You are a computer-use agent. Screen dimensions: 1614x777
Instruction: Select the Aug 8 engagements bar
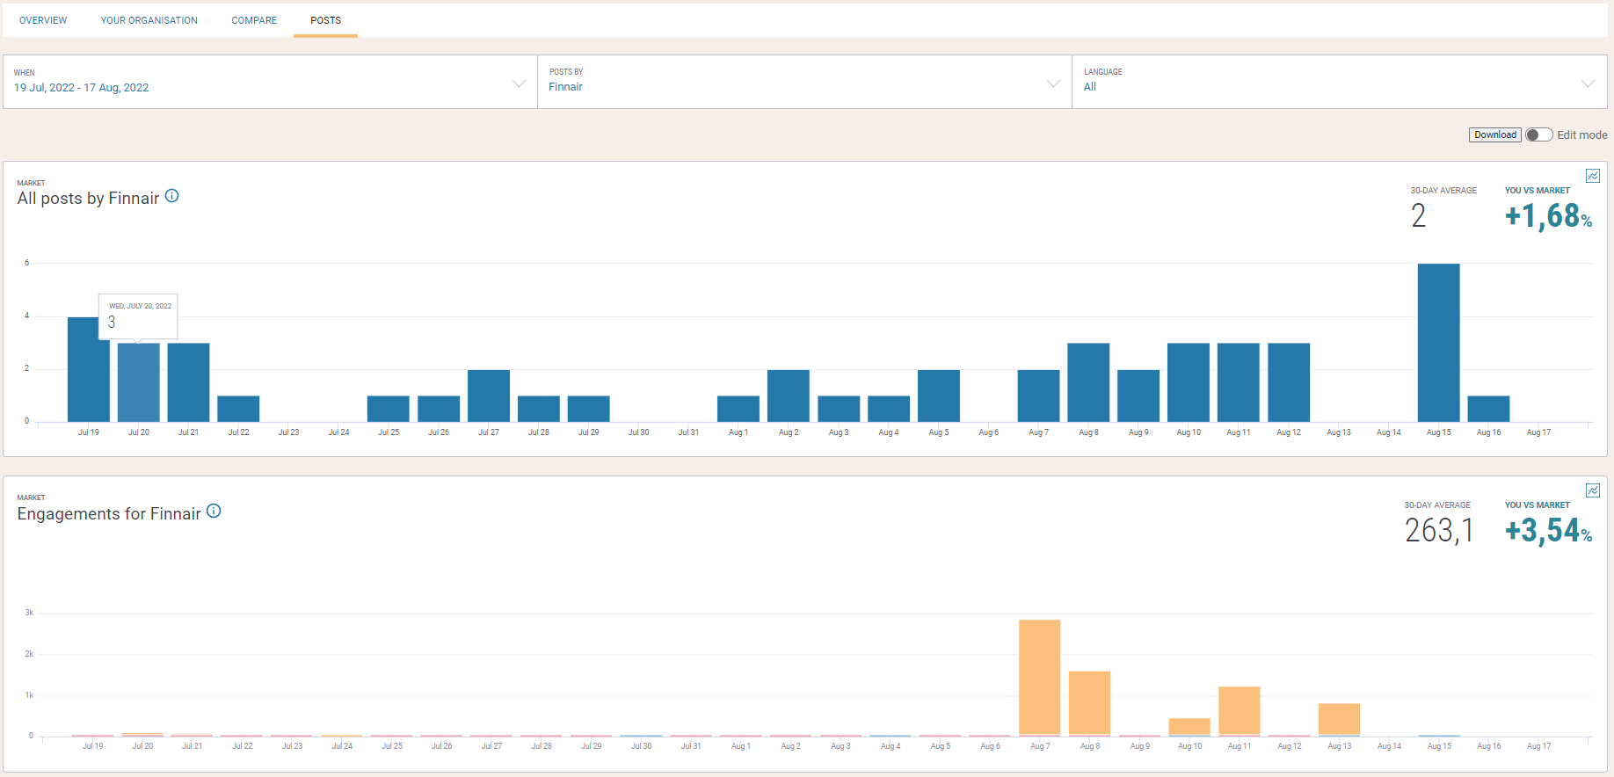tap(1089, 703)
